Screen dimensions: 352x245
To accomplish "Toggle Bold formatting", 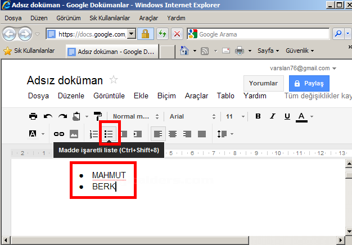I will (258, 116).
